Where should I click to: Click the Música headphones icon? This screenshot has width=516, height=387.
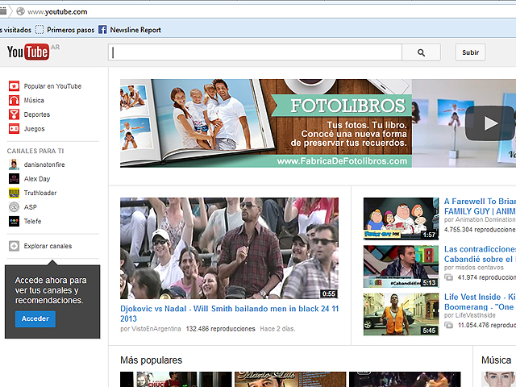[15, 100]
